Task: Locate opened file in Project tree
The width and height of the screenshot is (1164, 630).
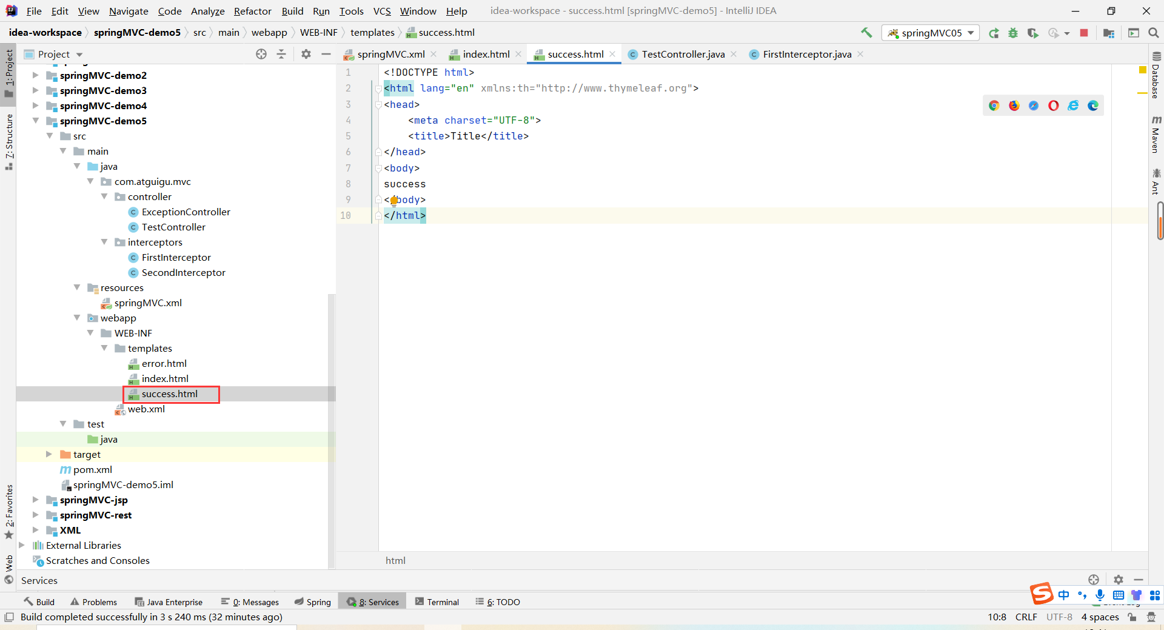Action: [x=261, y=54]
